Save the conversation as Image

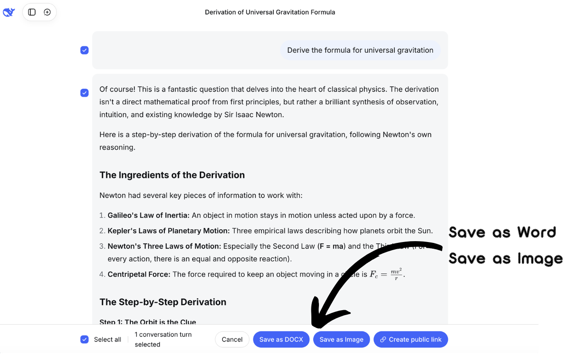point(342,339)
